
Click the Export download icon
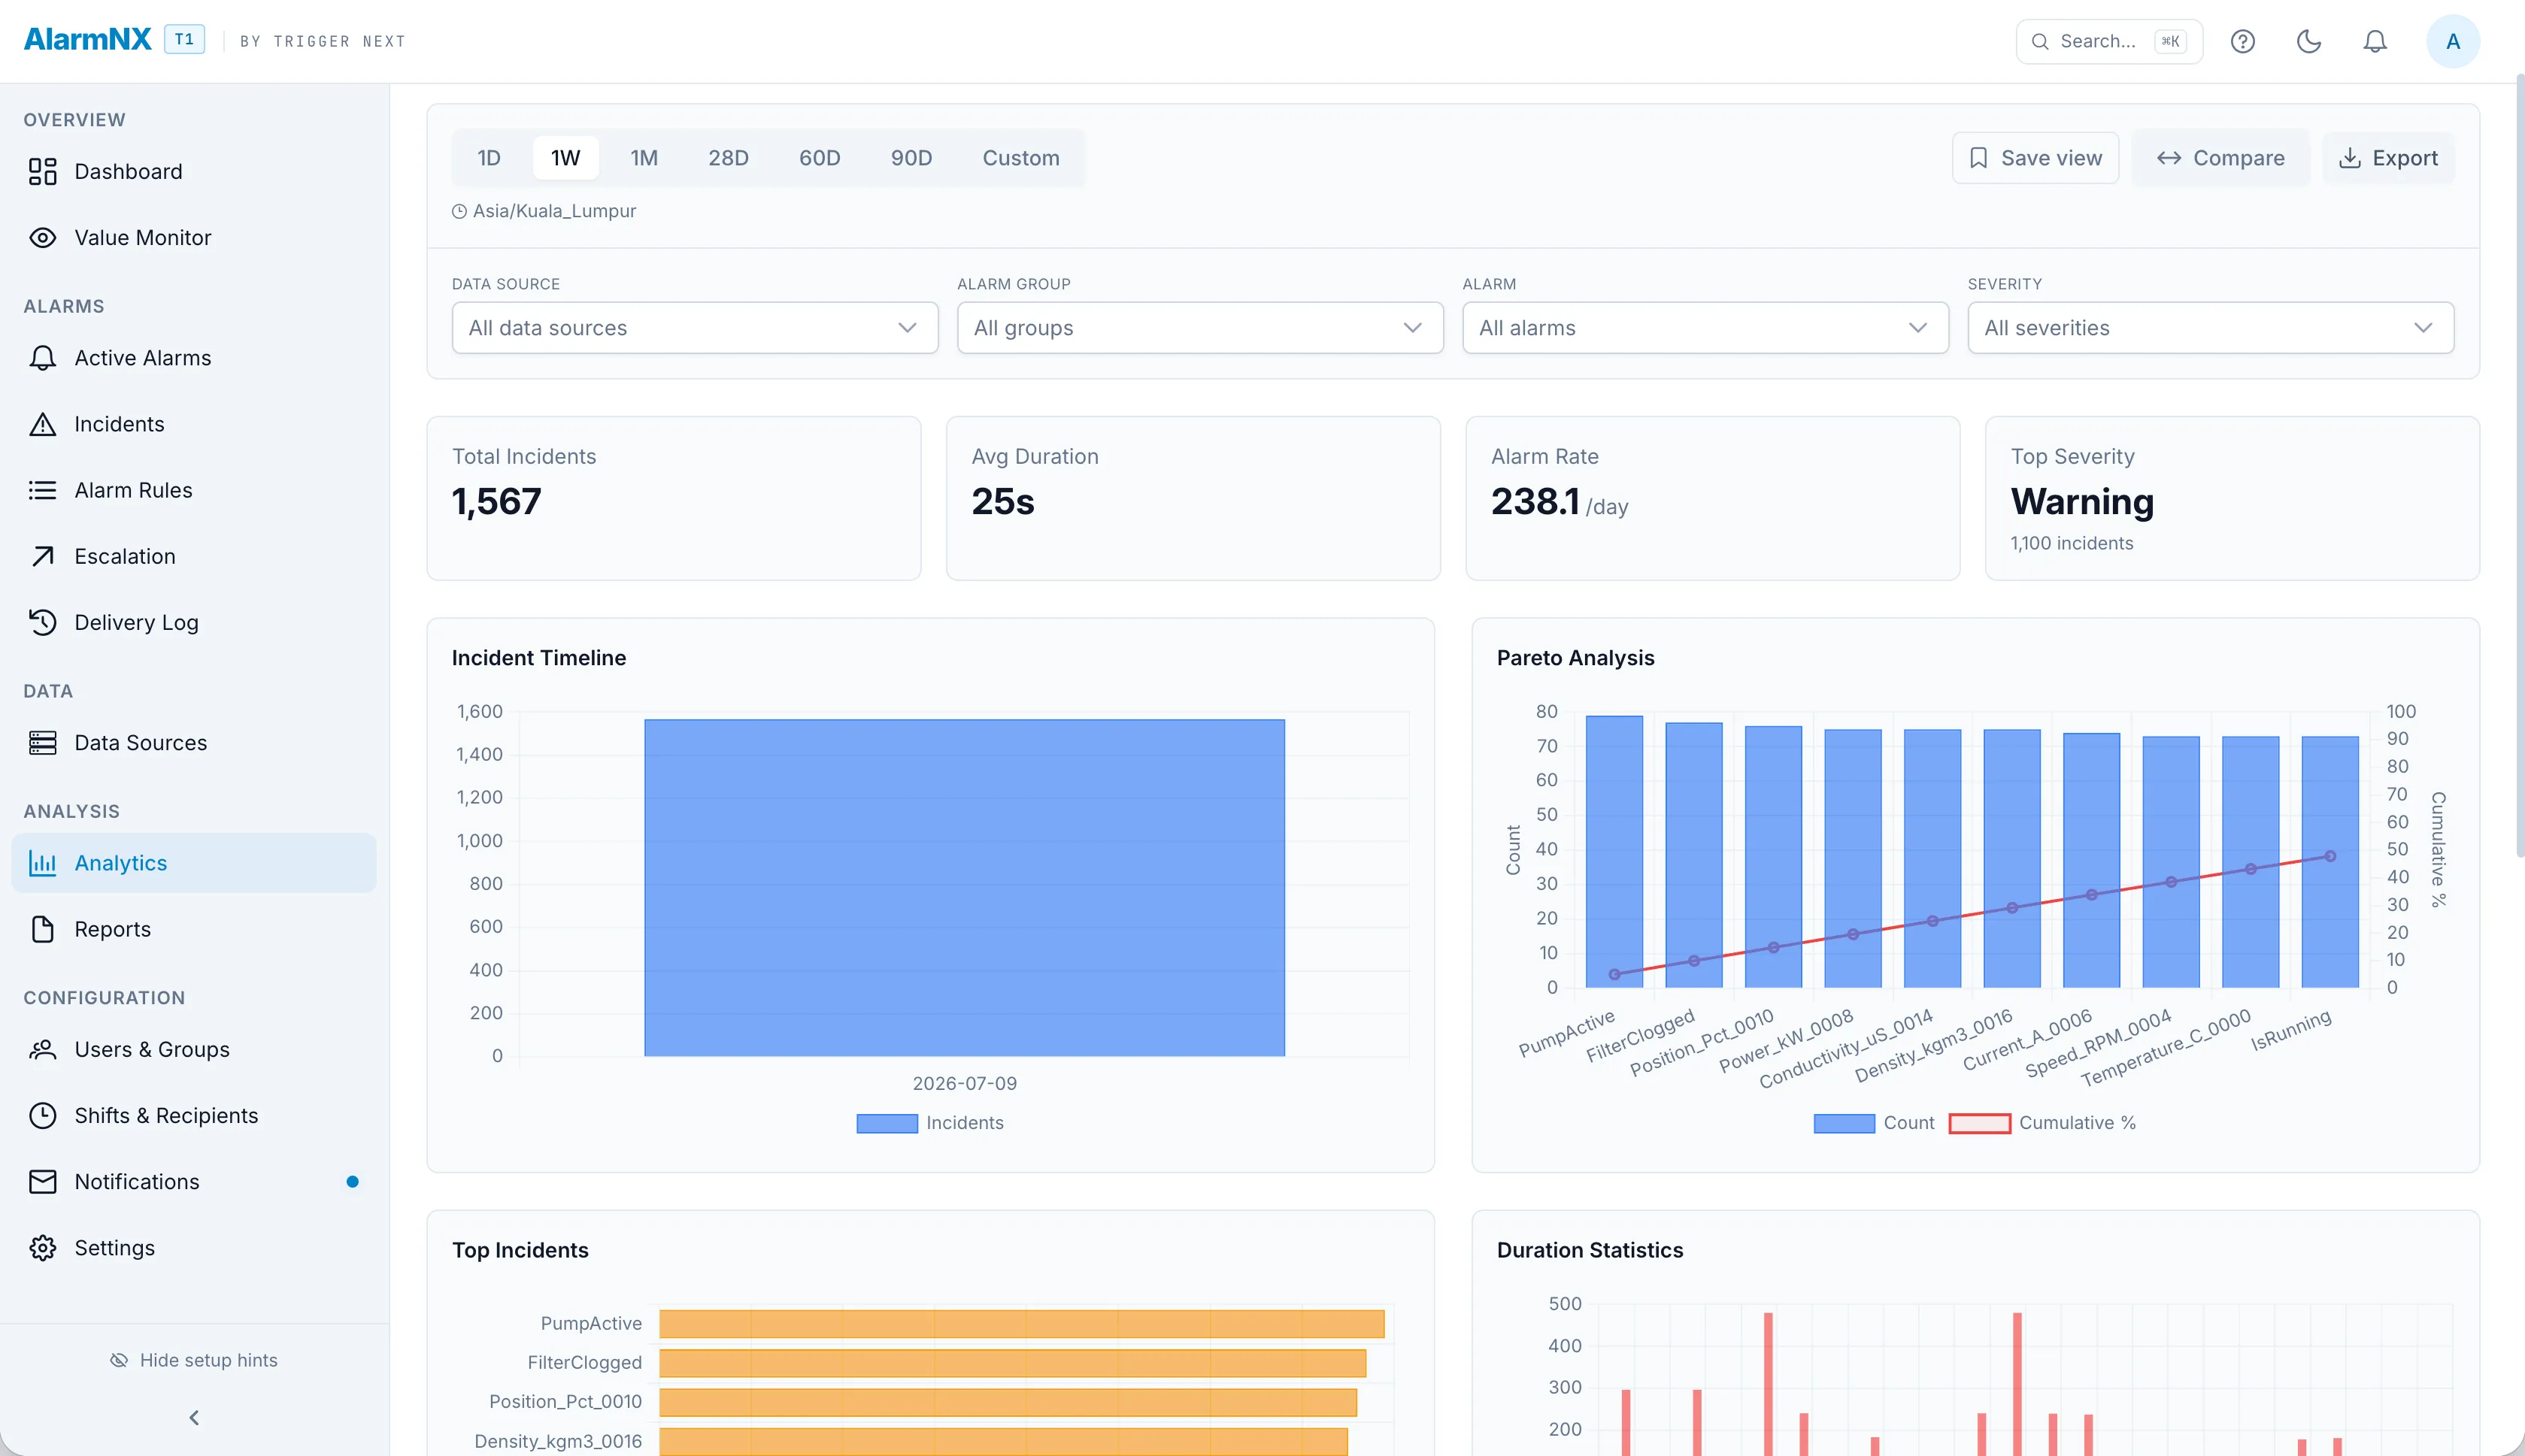2349,158
